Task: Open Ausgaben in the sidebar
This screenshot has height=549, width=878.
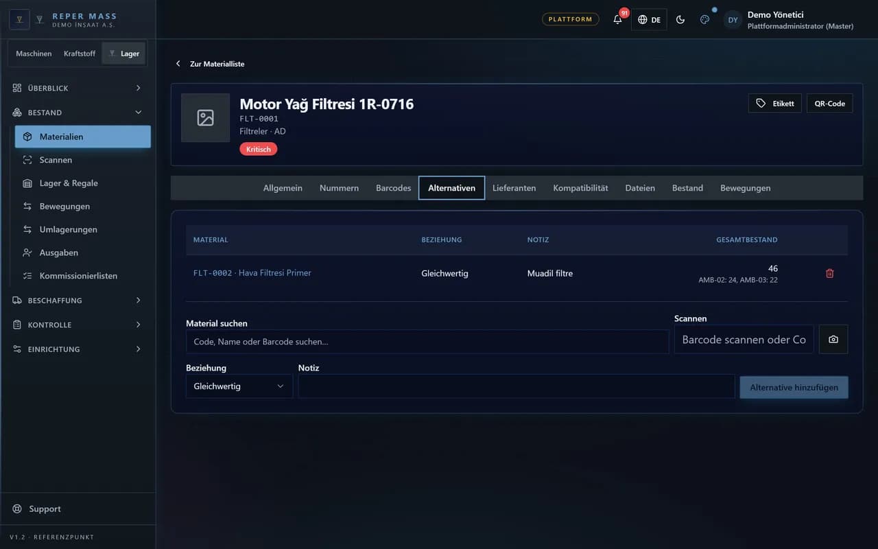Action: 83,253
